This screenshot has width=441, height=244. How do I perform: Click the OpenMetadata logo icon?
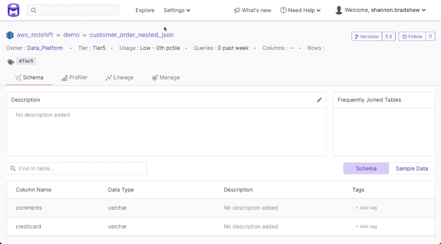[13, 10]
